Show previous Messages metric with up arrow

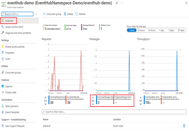[93, 98]
